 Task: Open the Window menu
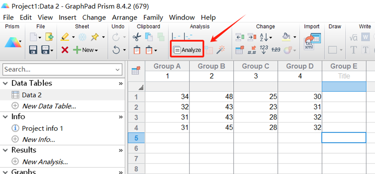point(182,17)
